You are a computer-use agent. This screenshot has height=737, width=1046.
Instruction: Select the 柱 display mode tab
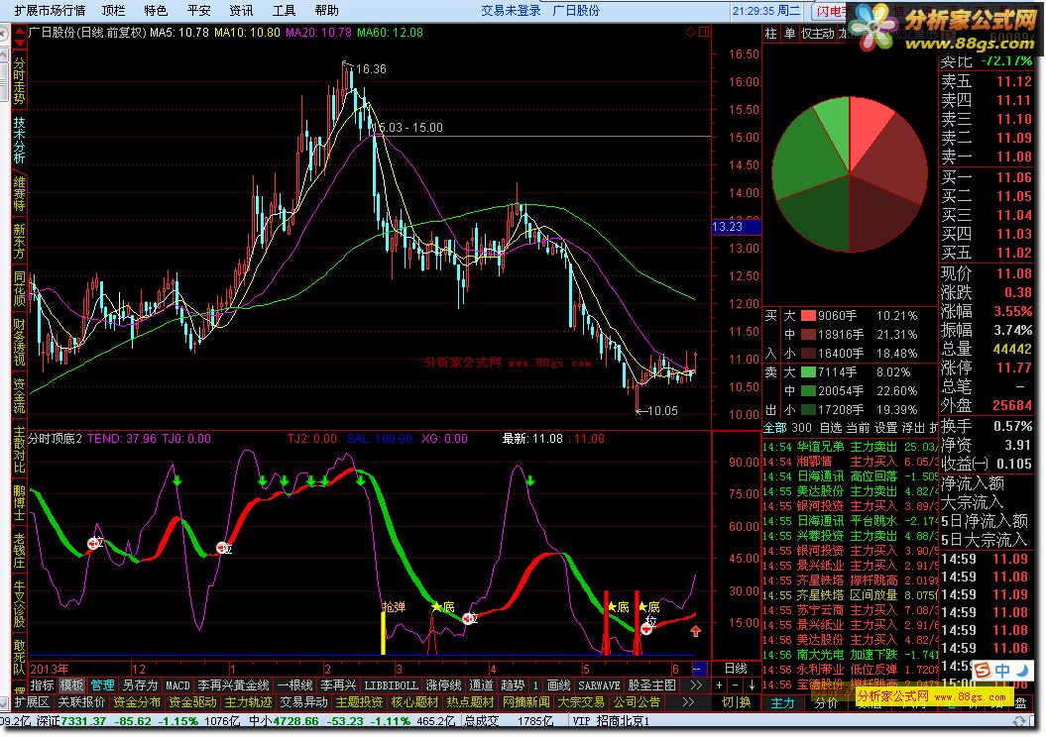[771, 34]
